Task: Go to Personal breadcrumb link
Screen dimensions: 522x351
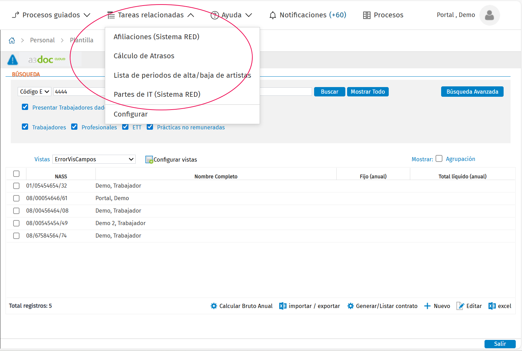Action: click(x=42, y=40)
